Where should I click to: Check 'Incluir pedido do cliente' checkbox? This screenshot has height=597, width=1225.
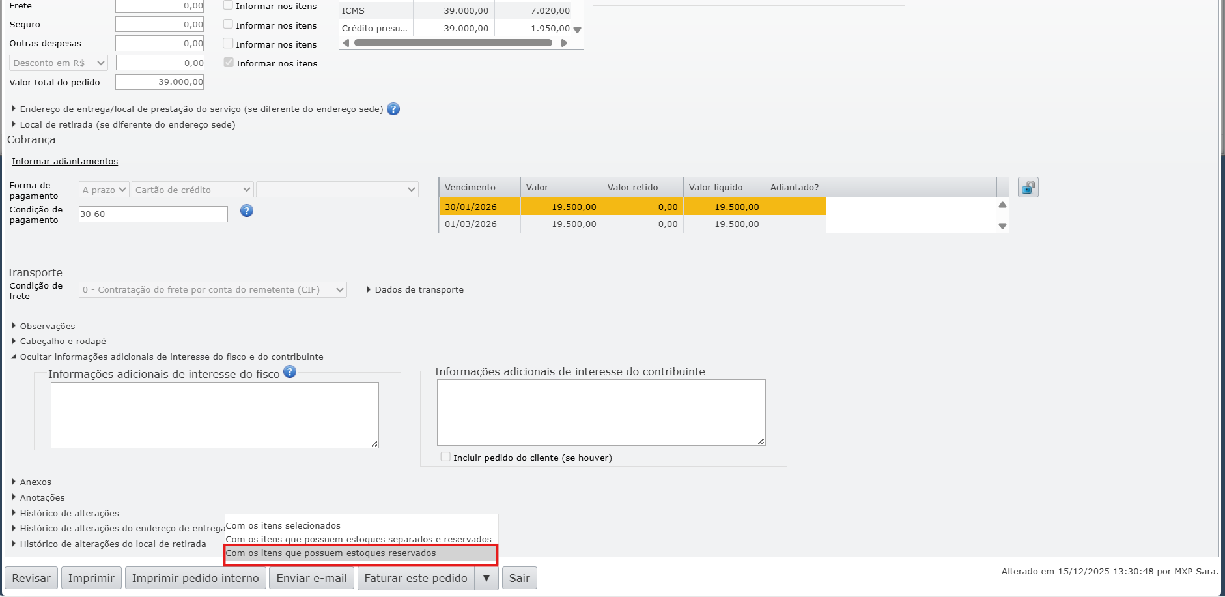[x=445, y=457]
